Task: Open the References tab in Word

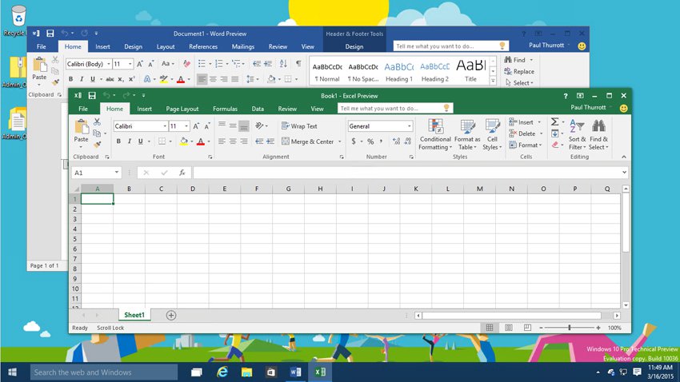Action: point(203,46)
